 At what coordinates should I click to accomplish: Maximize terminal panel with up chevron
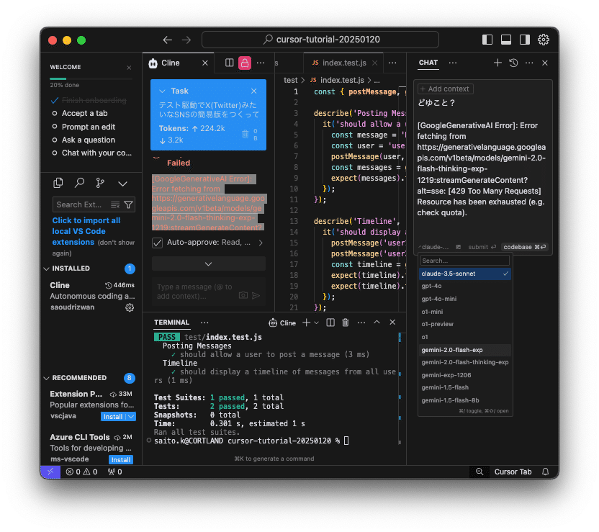(377, 323)
